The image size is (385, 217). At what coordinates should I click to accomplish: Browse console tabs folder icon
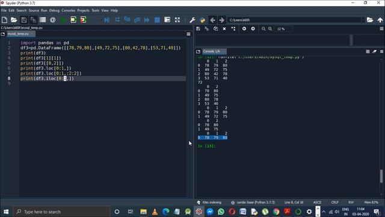(x=198, y=51)
